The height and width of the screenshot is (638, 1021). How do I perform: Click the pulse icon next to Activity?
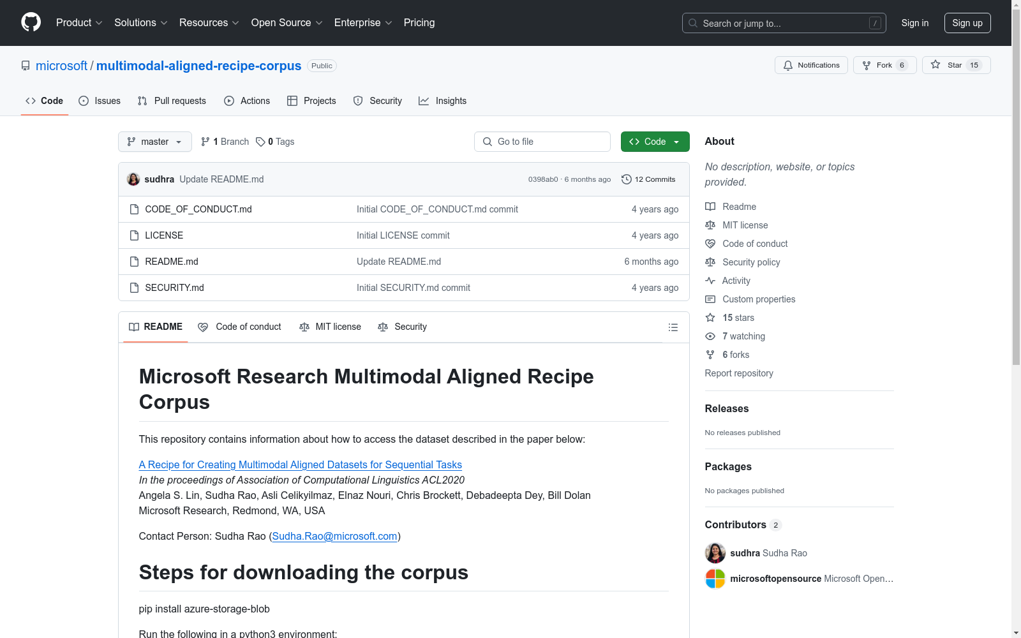coord(710,281)
